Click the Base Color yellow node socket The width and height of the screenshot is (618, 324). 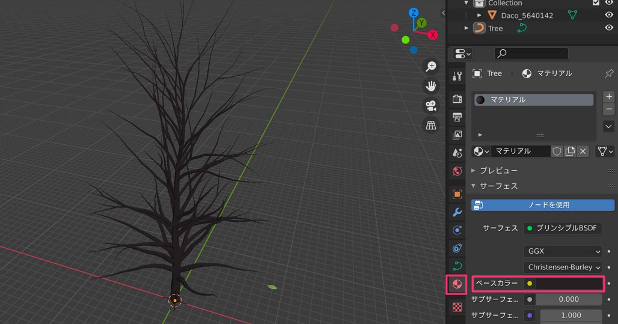(x=530, y=283)
